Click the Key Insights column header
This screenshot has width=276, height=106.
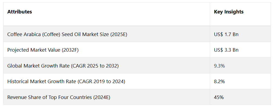click(x=229, y=12)
